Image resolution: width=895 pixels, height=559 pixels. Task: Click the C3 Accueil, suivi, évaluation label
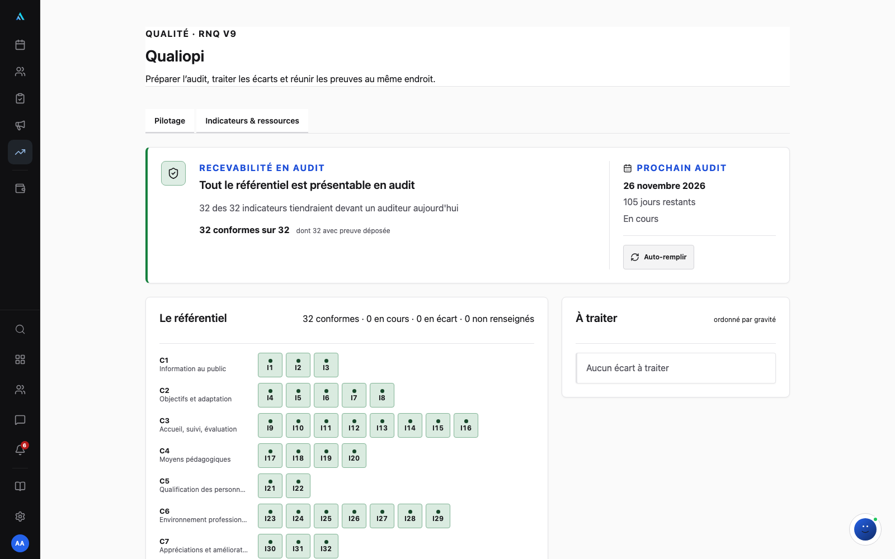(x=198, y=425)
